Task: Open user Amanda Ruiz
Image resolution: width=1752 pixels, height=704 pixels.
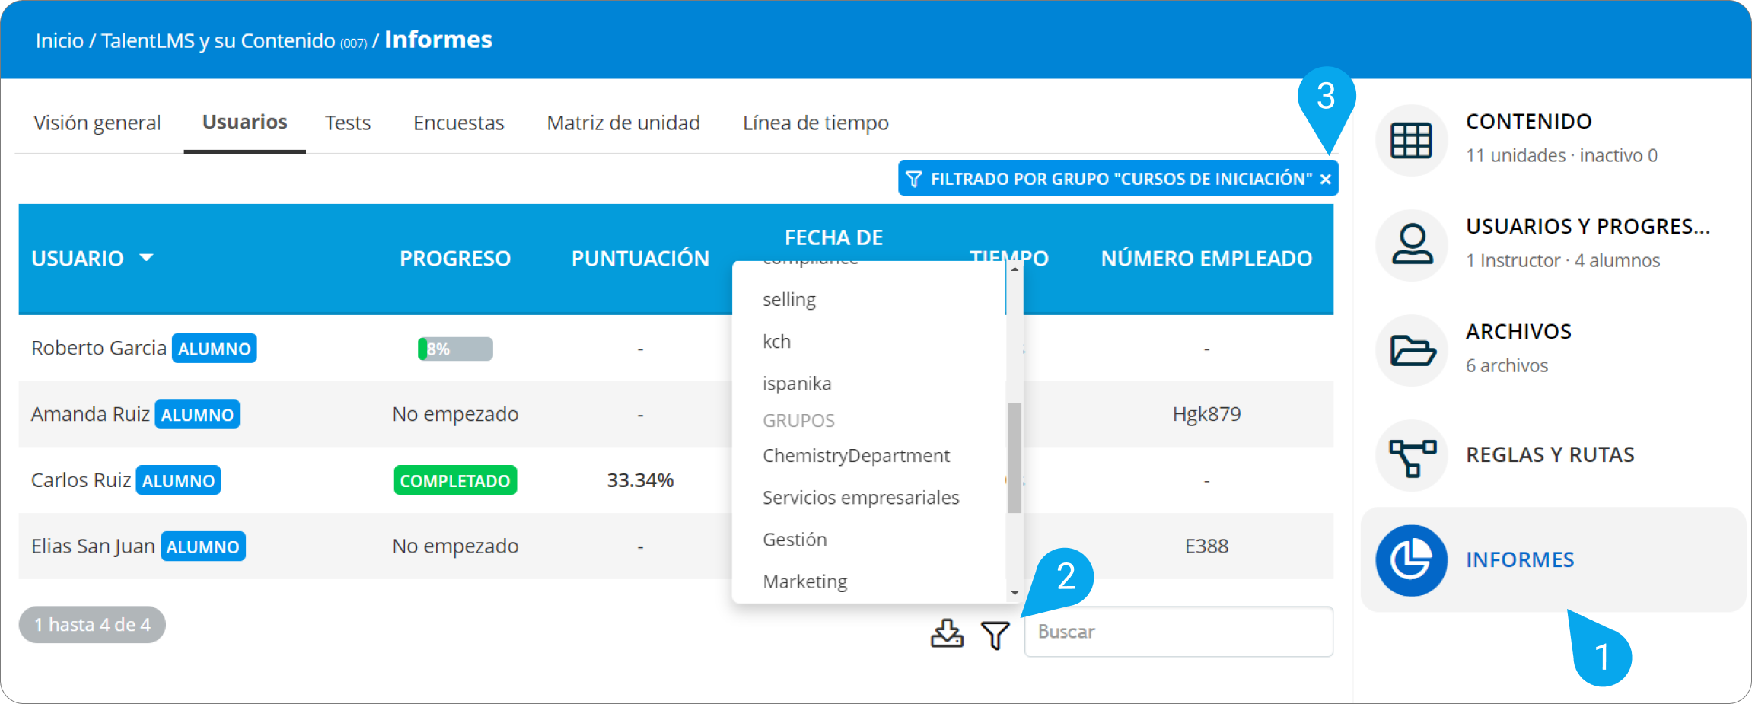Action: pyautogui.click(x=91, y=414)
